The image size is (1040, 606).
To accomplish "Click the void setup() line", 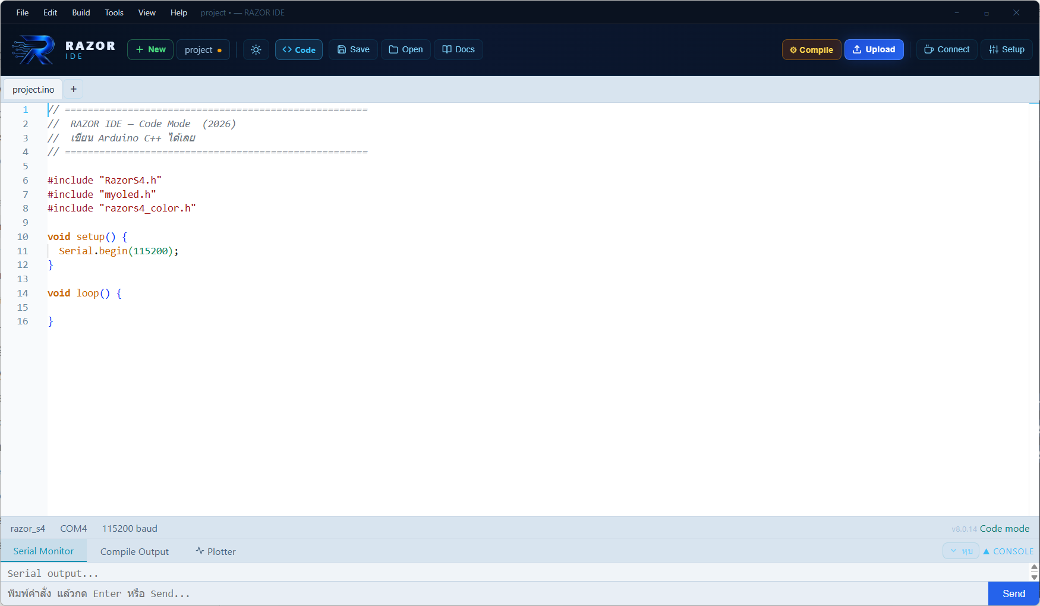I will [87, 236].
